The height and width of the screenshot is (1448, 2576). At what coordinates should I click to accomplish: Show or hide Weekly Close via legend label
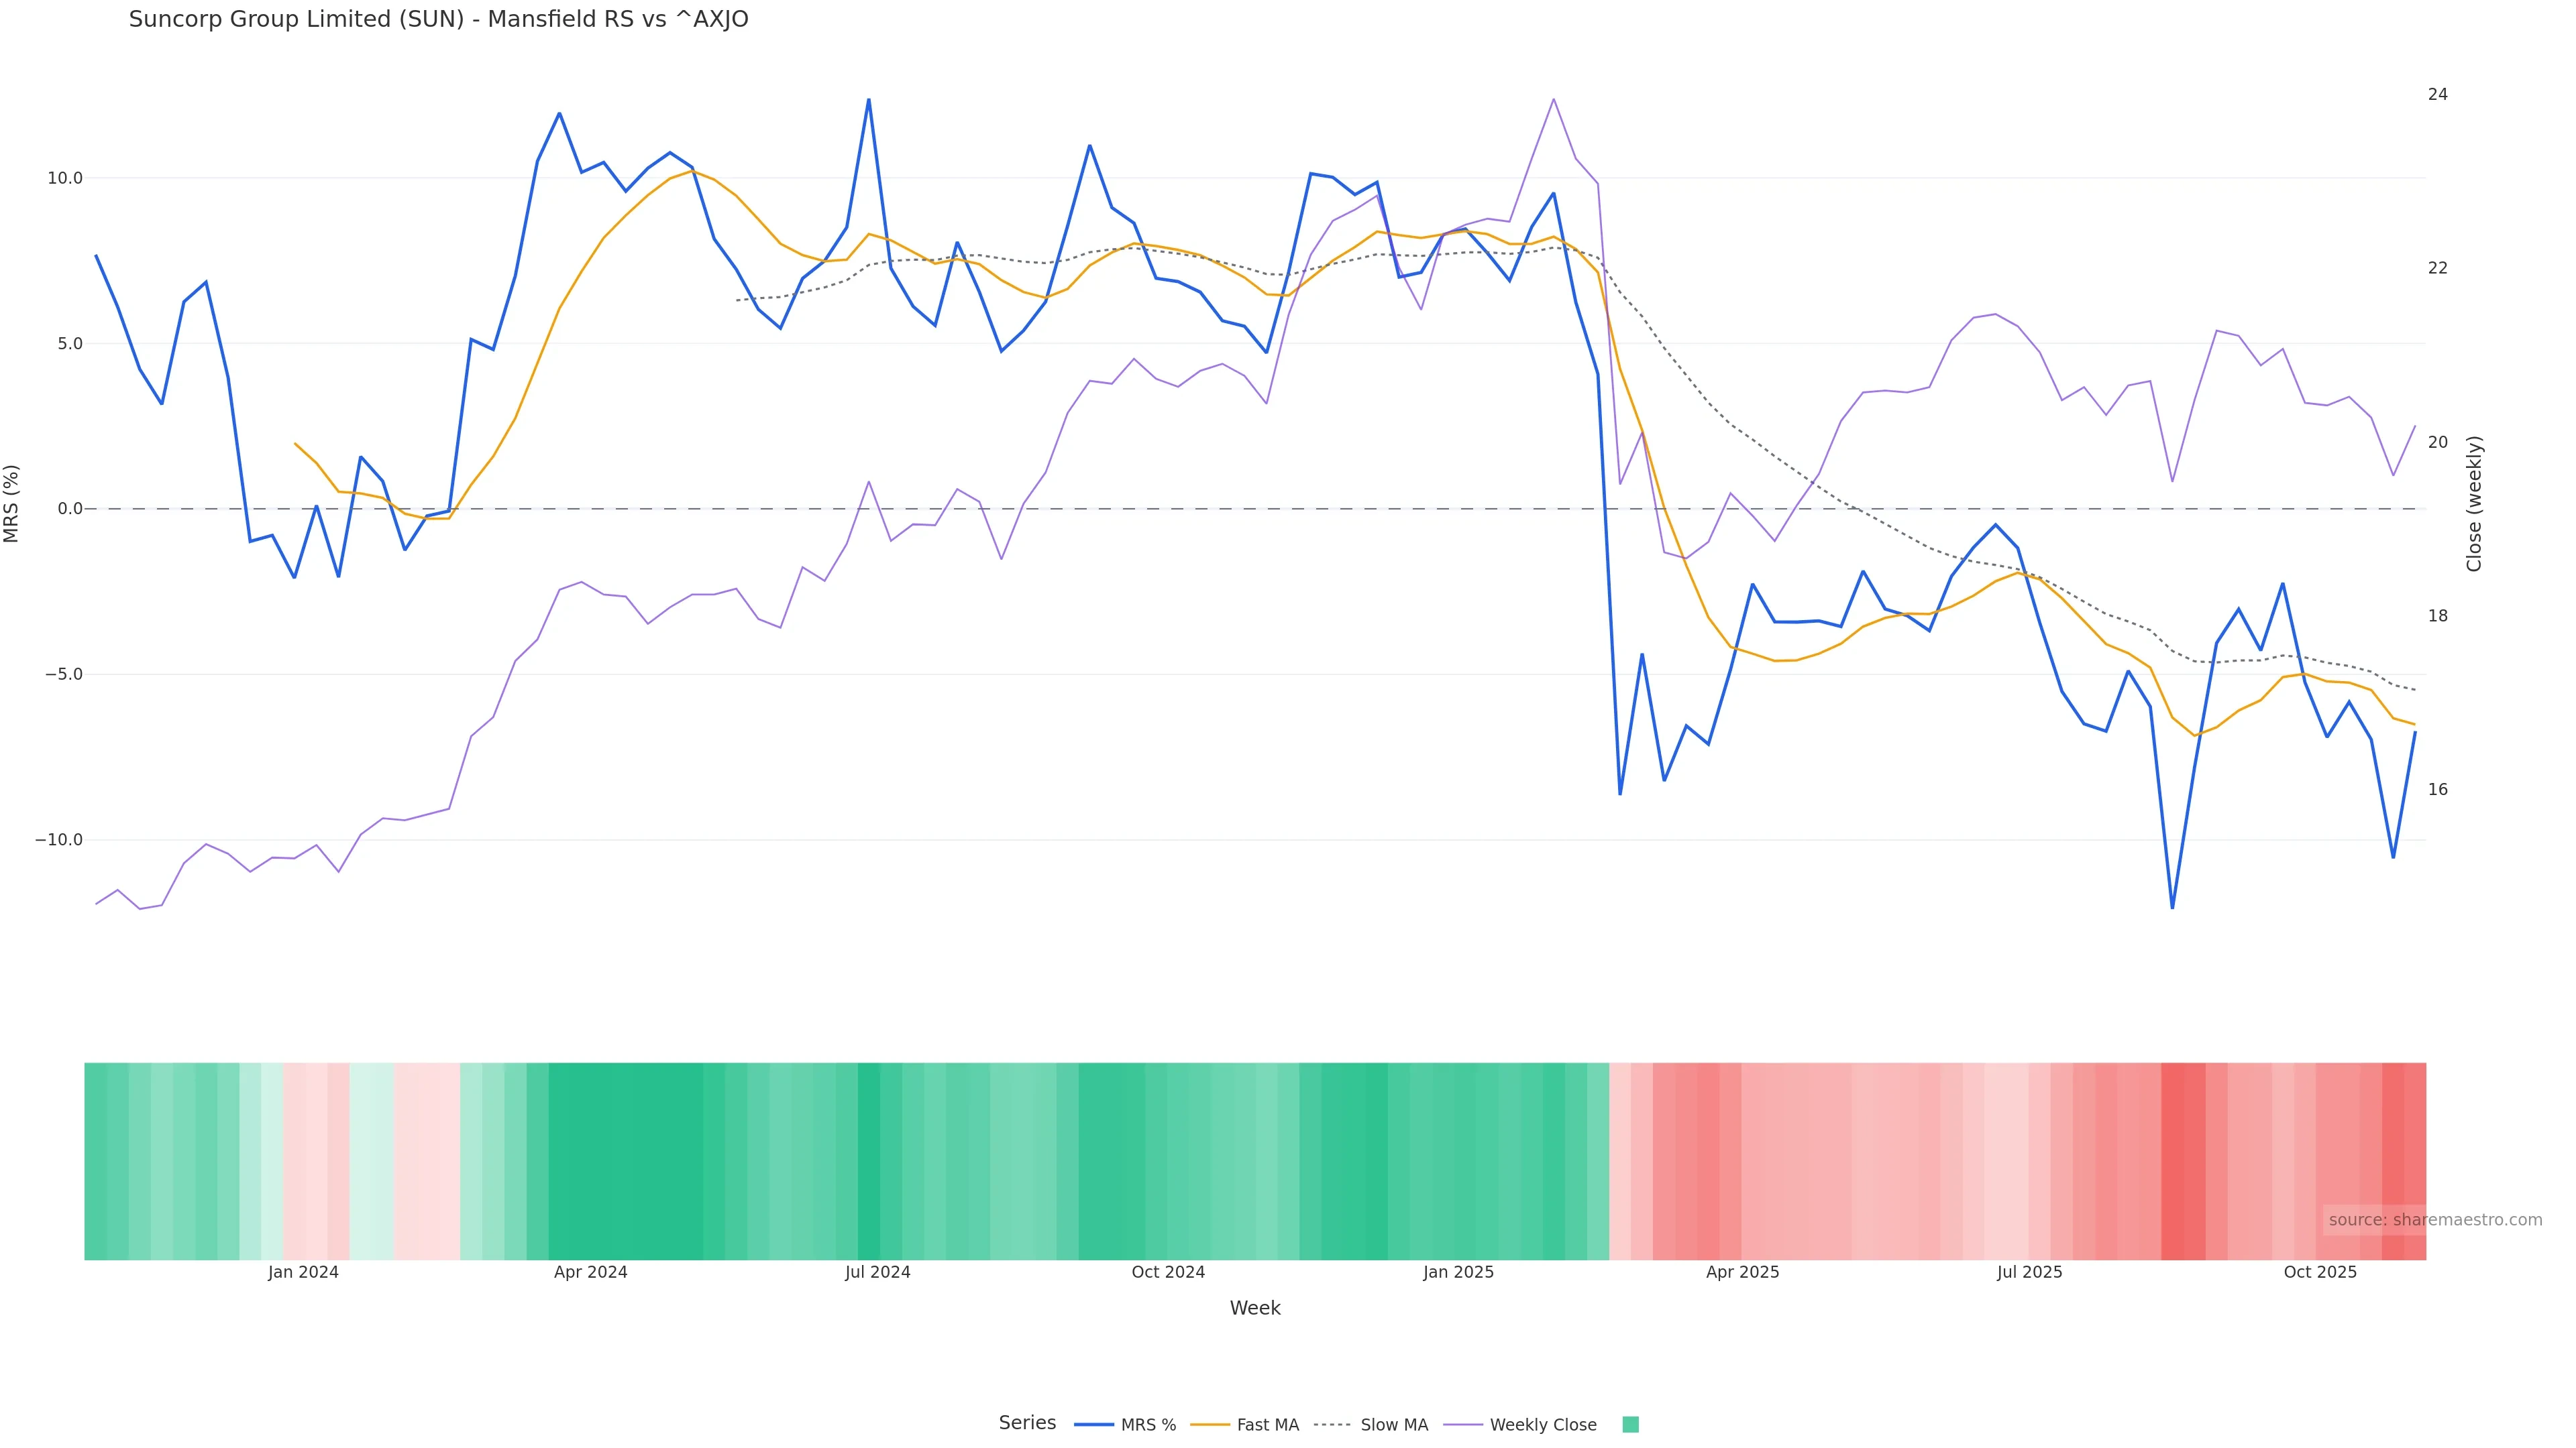1542,1425
